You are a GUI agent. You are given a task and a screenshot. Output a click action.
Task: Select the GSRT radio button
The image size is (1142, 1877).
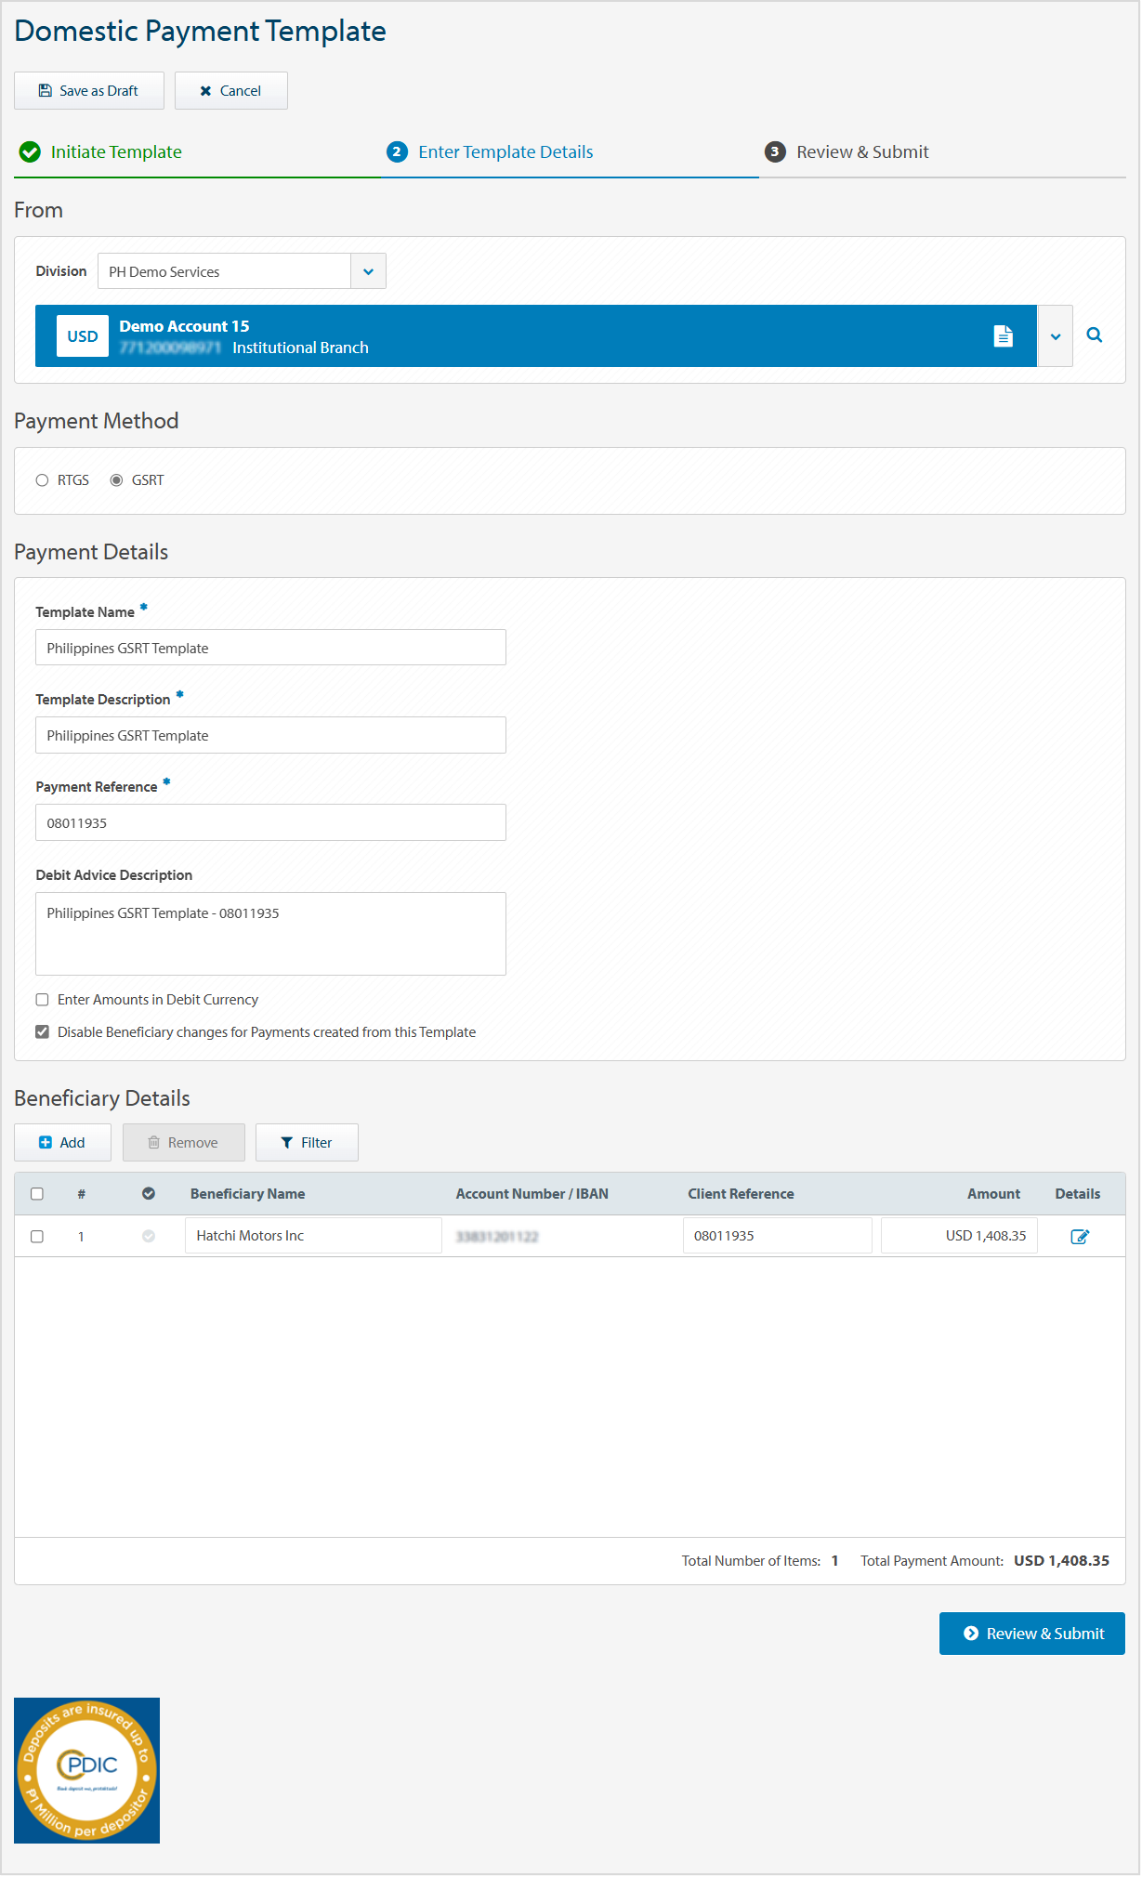pyautogui.click(x=117, y=480)
